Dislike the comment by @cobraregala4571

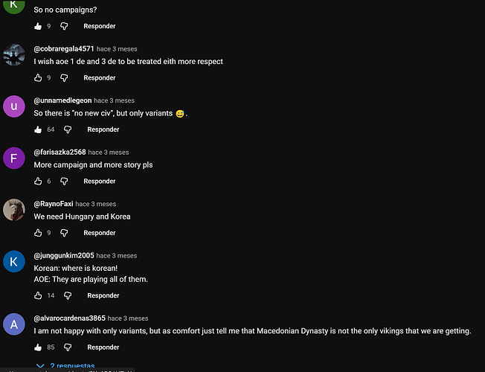click(63, 77)
